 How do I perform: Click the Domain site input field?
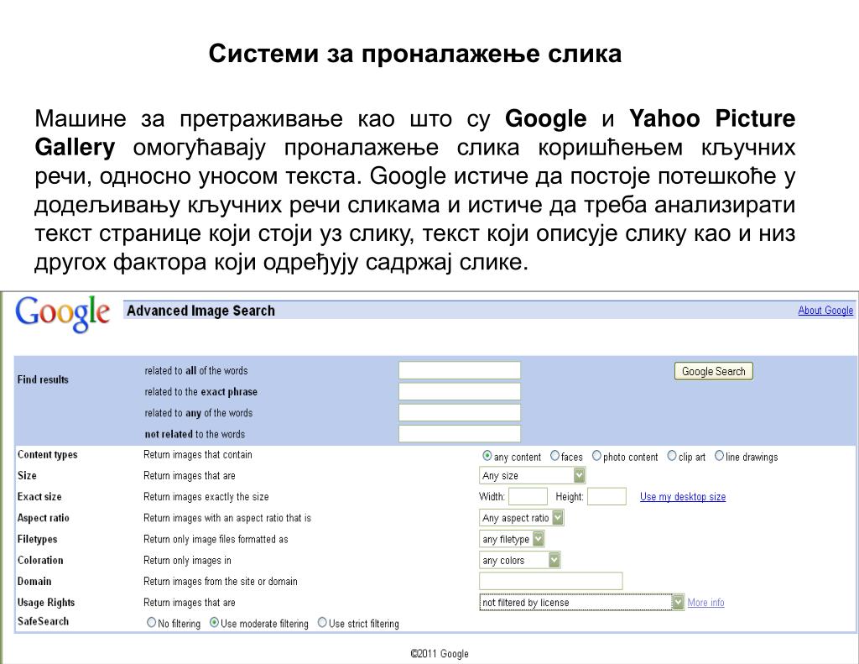[550, 581]
